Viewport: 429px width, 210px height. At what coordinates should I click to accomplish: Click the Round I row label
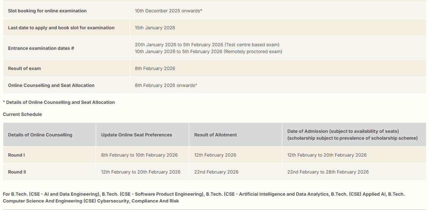pyautogui.click(x=16, y=155)
